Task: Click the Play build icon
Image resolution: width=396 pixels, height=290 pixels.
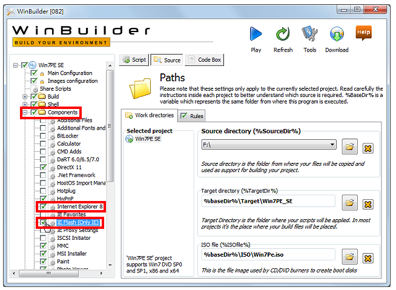Action: 256,34
